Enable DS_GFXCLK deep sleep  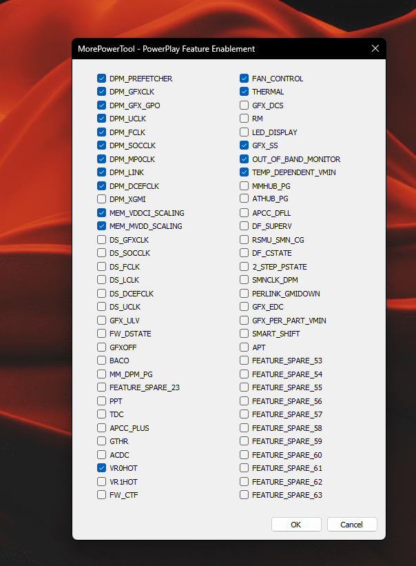(x=101, y=240)
